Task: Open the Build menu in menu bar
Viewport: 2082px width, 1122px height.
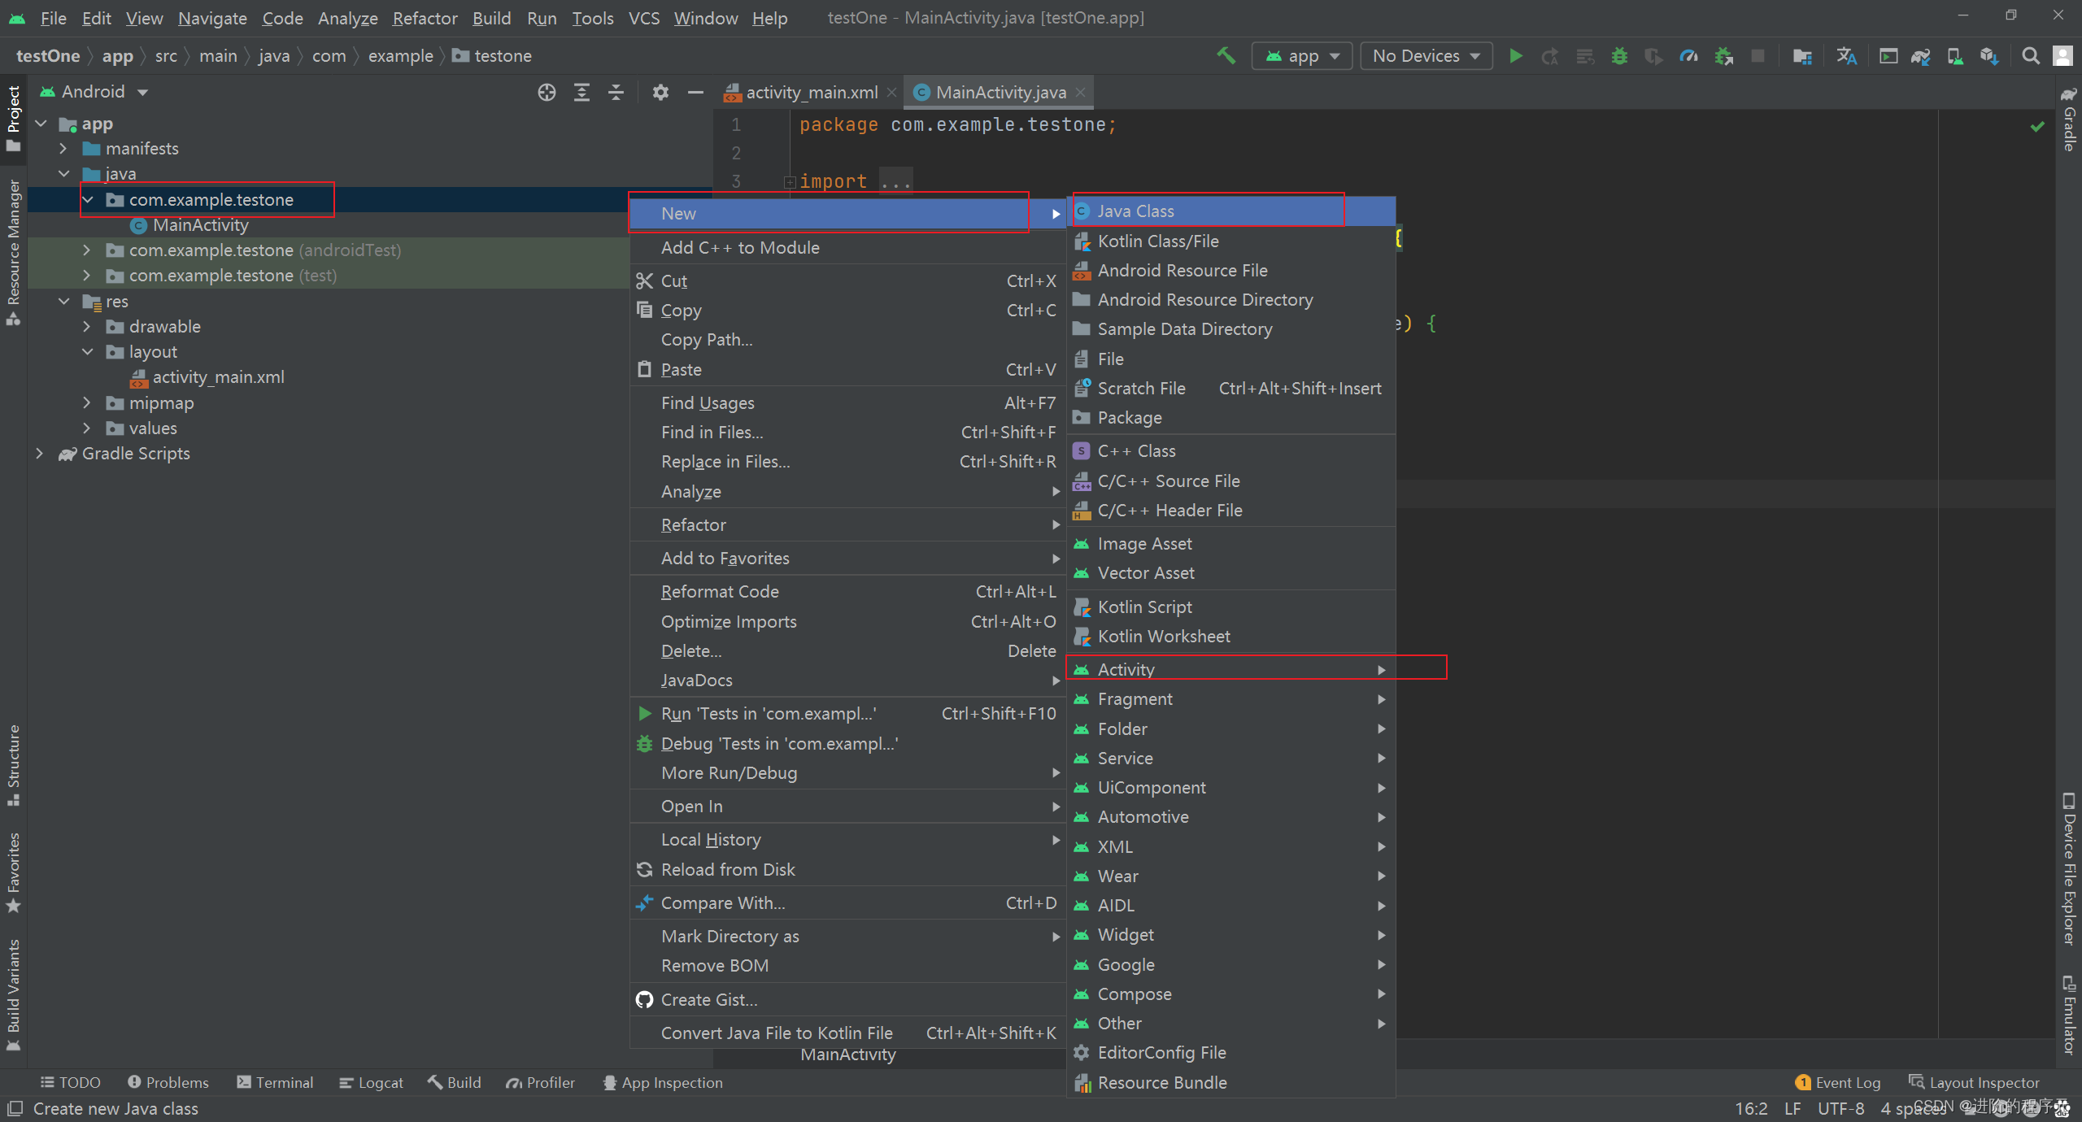Action: [491, 18]
